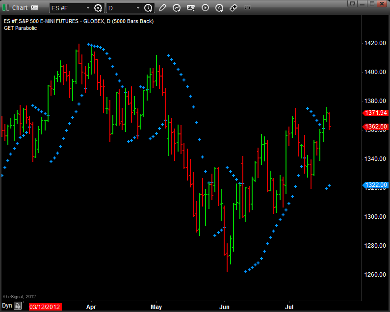Click the 1380.00 price axis label
Screen dimensions: 390x312
(375, 101)
